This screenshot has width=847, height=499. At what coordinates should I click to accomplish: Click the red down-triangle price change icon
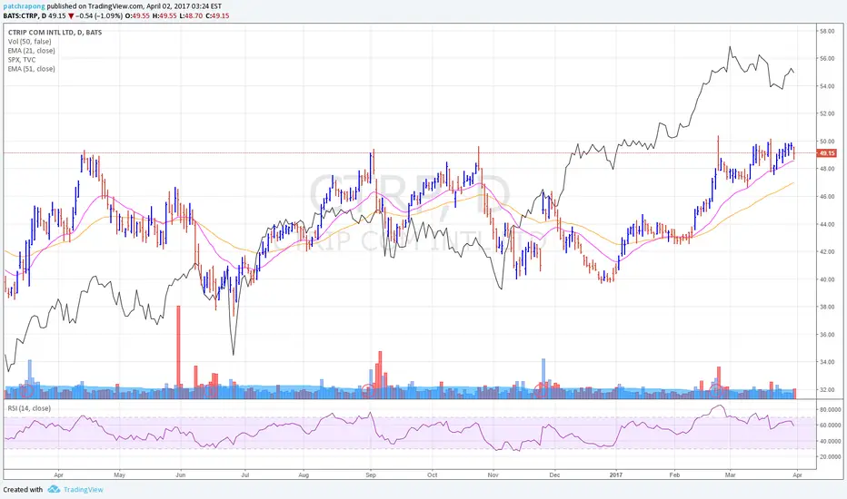pyautogui.click(x=71, y=16)
